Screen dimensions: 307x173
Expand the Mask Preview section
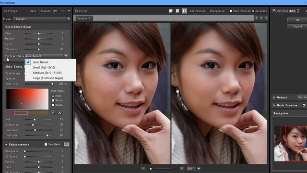click(274, 105)
